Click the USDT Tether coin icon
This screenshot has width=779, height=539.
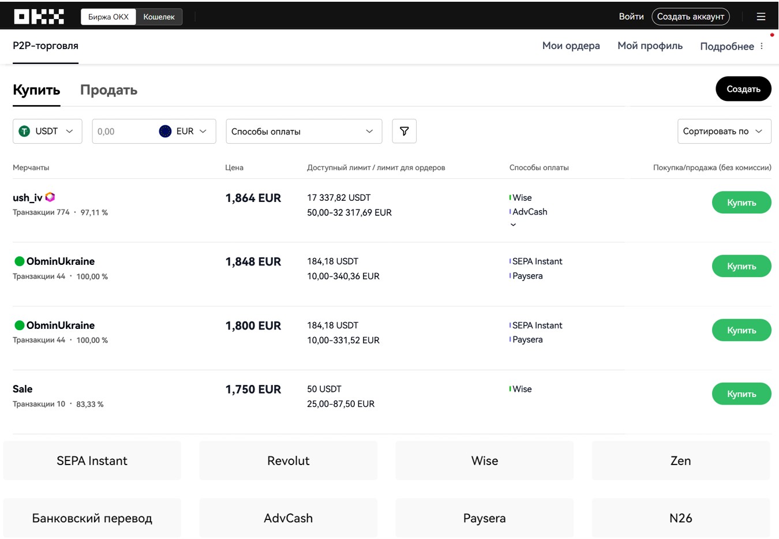click(x=24, y=131)
